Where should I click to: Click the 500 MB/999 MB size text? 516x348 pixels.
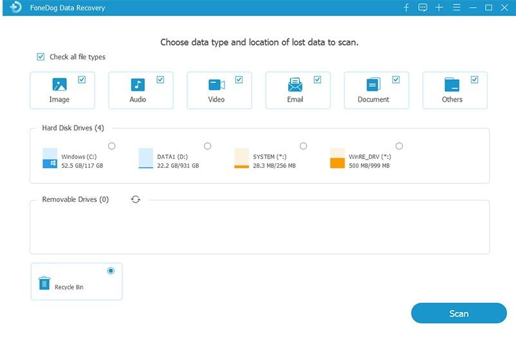pos(369,166)
